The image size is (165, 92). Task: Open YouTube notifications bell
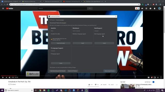point(155,8)
